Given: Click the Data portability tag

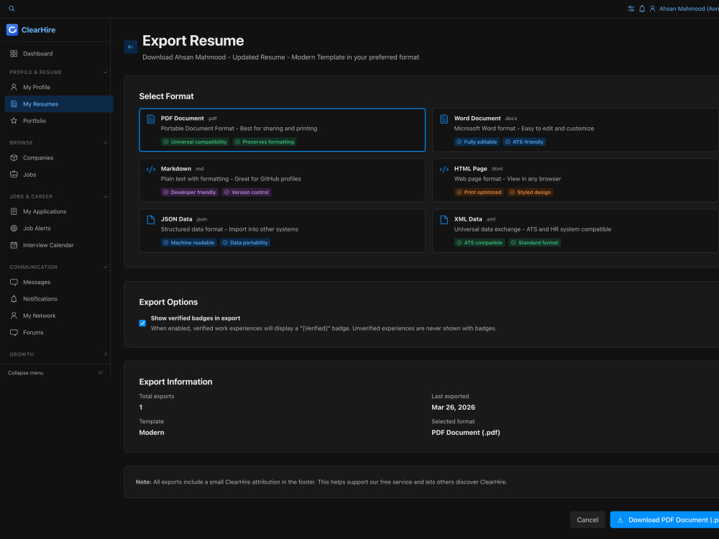Looking at the screenshot, I should [x=245, y=243].
